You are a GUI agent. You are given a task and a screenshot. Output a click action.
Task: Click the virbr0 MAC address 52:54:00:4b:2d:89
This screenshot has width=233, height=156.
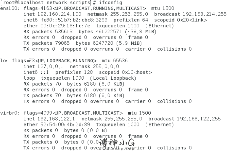[65, 125]
